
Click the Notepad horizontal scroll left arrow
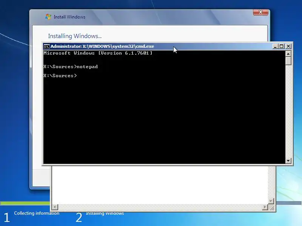coord(55,207)
